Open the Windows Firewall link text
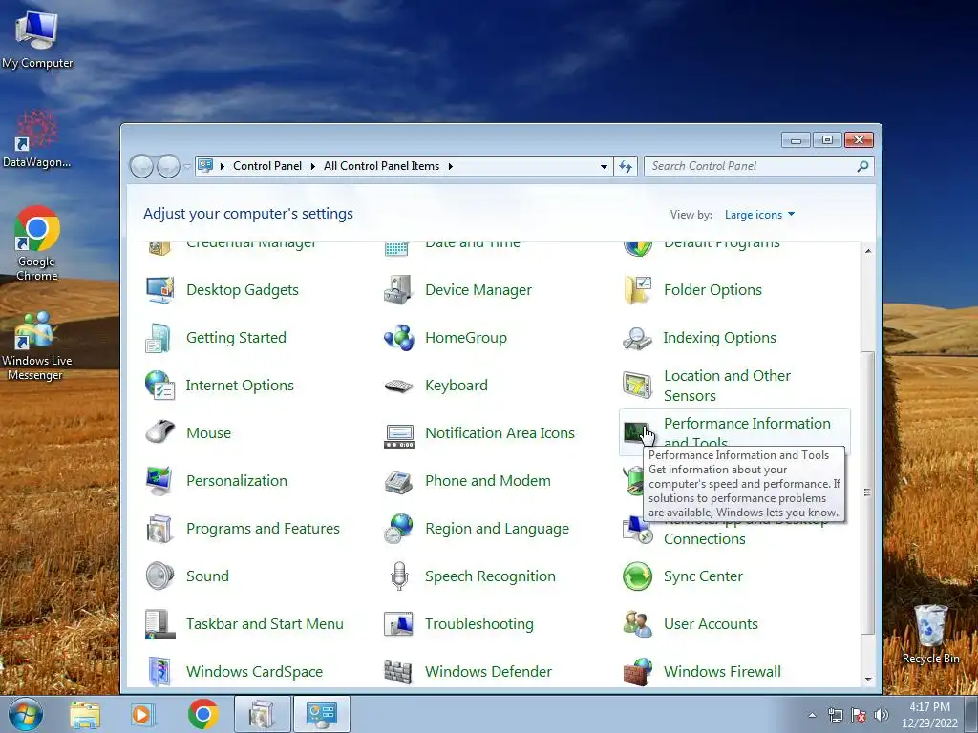The image size is (978, 733). tap(722, 671)
